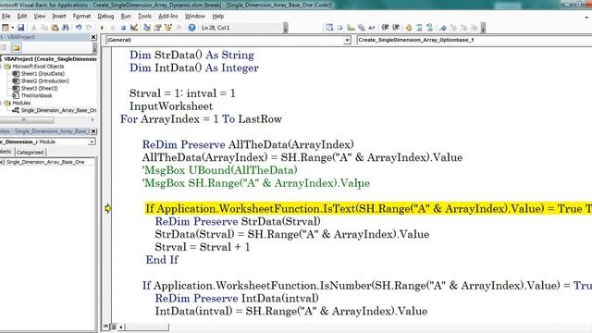Viewport: 592px width, 333px height.
Task: Stop execution with the Reset square
Action: click(x=123, y=28)
